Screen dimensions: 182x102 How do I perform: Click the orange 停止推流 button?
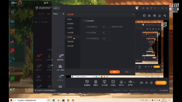coord(161,83)
